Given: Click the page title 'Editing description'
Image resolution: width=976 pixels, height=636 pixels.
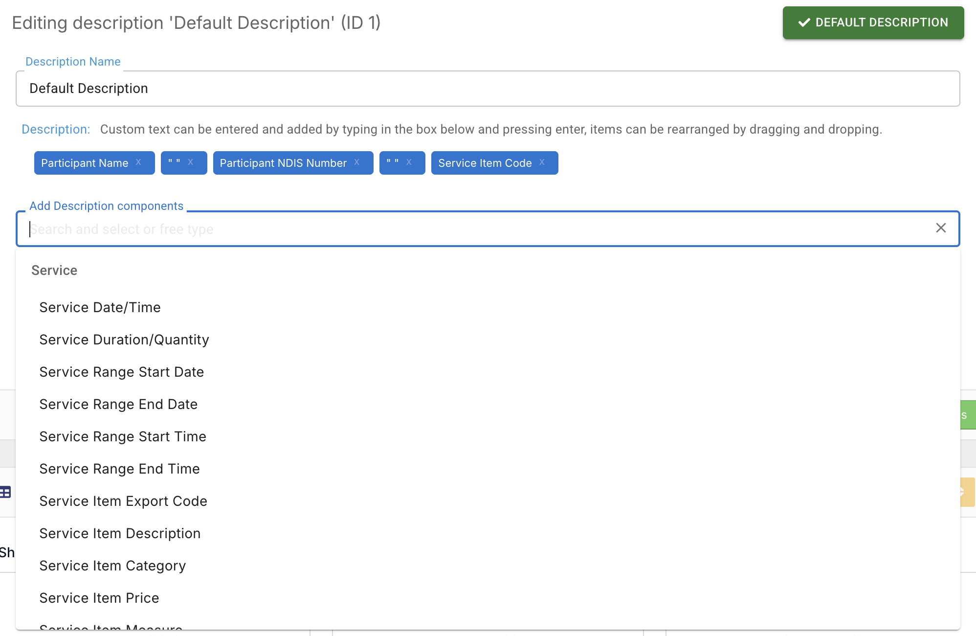Looking at the screenshot, I should pyautogui.click(x=196, y=23).
